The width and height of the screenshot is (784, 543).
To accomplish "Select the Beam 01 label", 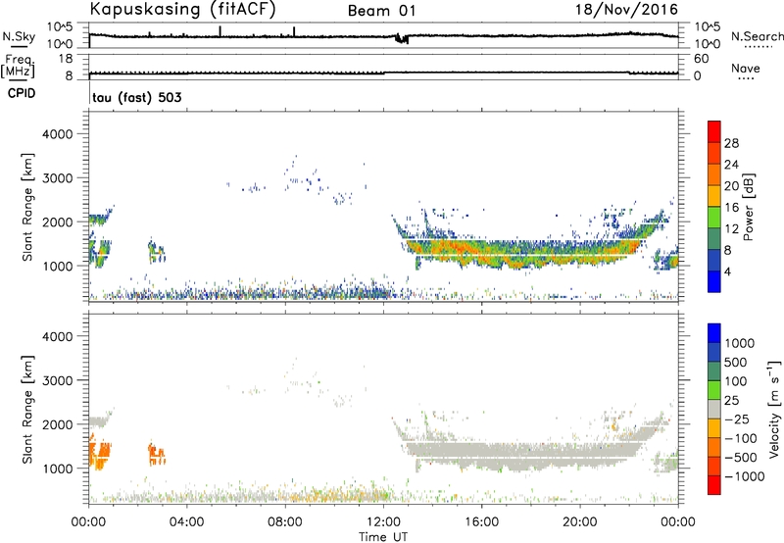I will [381, 11].
